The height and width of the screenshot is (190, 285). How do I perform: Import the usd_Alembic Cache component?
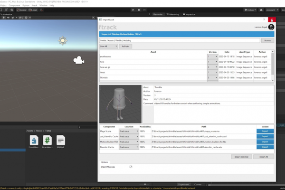tap(265, 136)
